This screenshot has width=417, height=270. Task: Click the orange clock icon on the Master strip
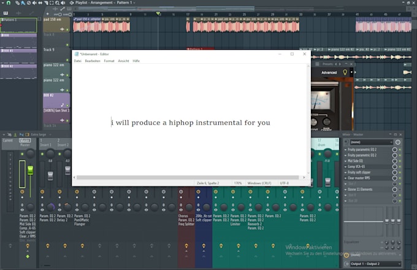click(x=22, y=191)
